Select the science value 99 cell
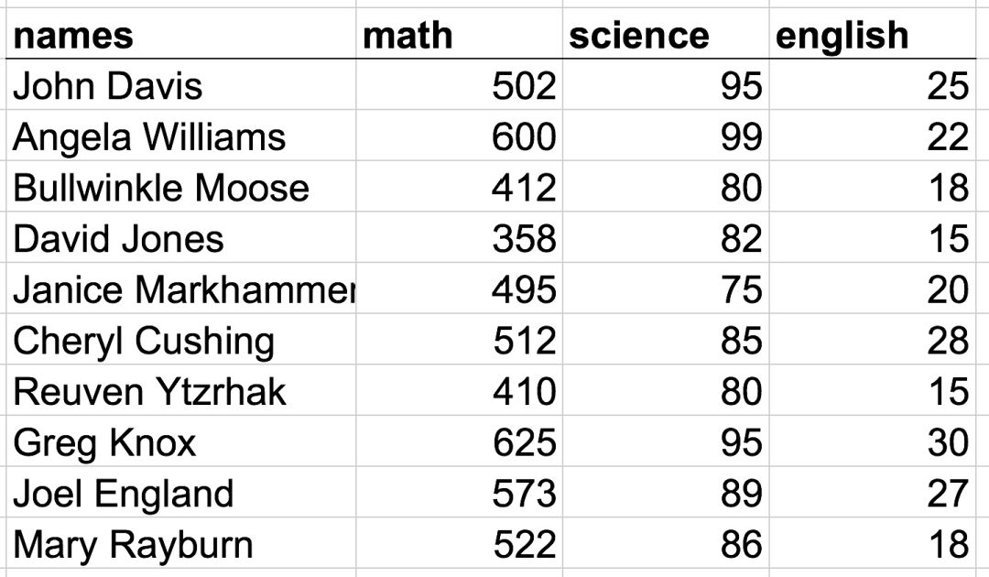989x577 pixels. [x=666, y=136]
